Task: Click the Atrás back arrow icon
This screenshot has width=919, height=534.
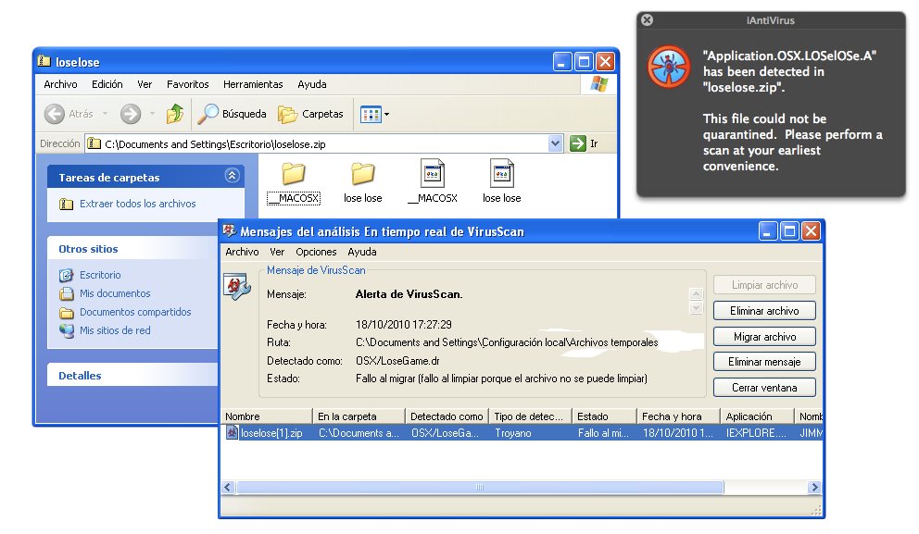Action: click(55, 114)
